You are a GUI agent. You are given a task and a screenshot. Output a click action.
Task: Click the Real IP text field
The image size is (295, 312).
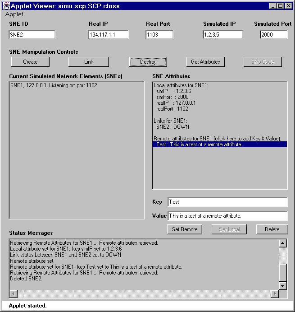[x=108, y=35]
